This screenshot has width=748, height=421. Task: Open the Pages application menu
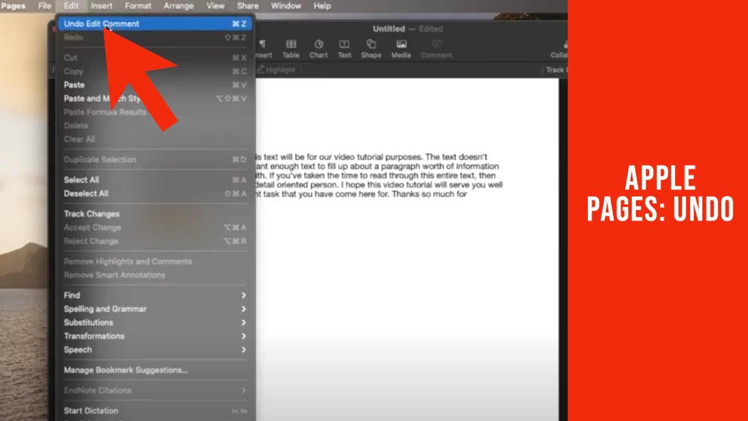pos(13,6)
